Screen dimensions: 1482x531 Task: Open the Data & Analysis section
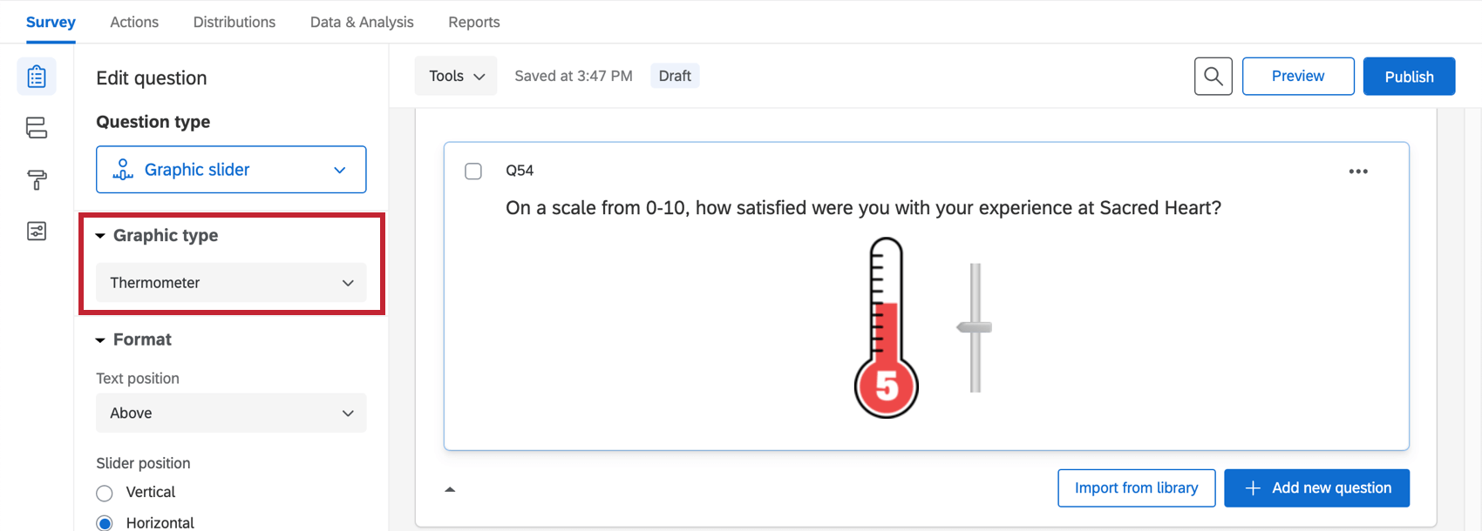tap(361, 22)
